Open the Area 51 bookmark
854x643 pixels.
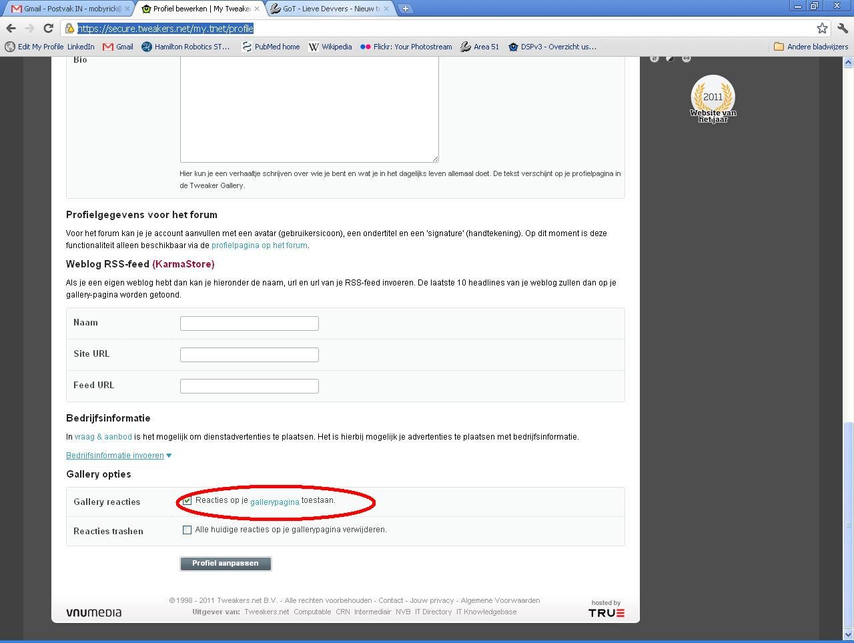[480, 47]
